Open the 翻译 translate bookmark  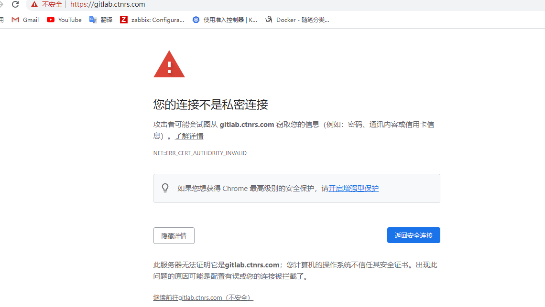tap(101, 20)
